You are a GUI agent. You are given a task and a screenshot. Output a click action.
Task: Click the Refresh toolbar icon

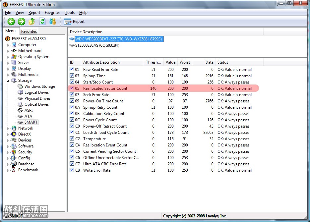coord(42,22)
